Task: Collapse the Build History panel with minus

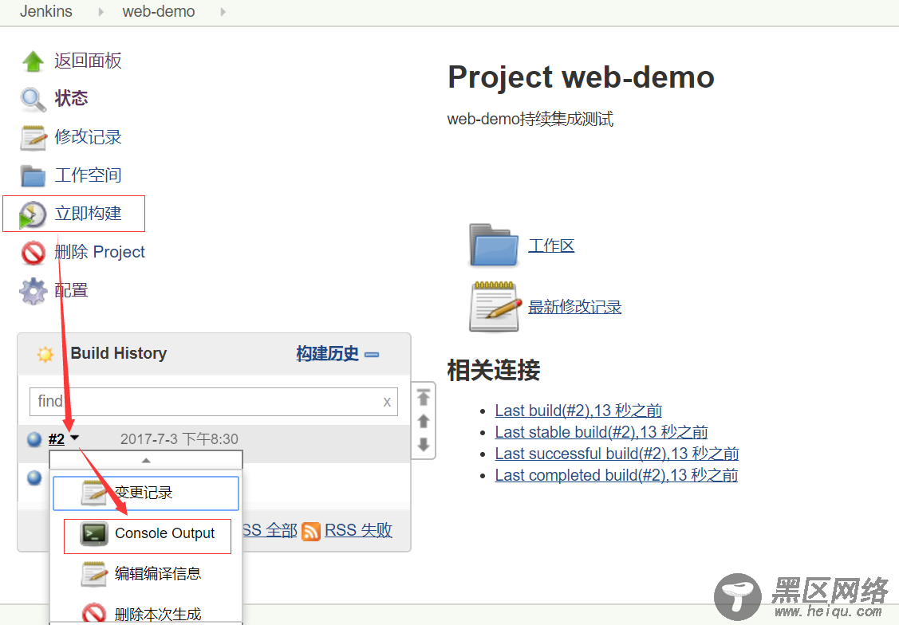Action: click(372, 355)
